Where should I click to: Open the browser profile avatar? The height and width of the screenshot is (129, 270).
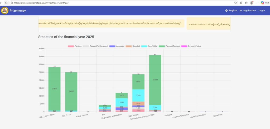[x=252, y=3]
